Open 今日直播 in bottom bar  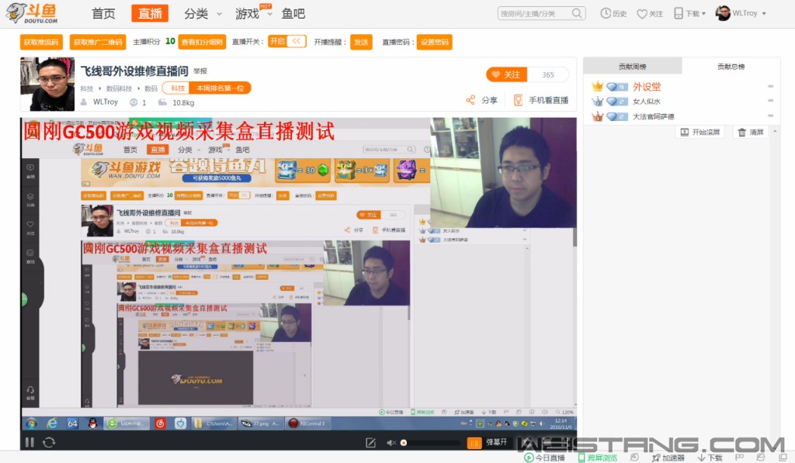544,458
